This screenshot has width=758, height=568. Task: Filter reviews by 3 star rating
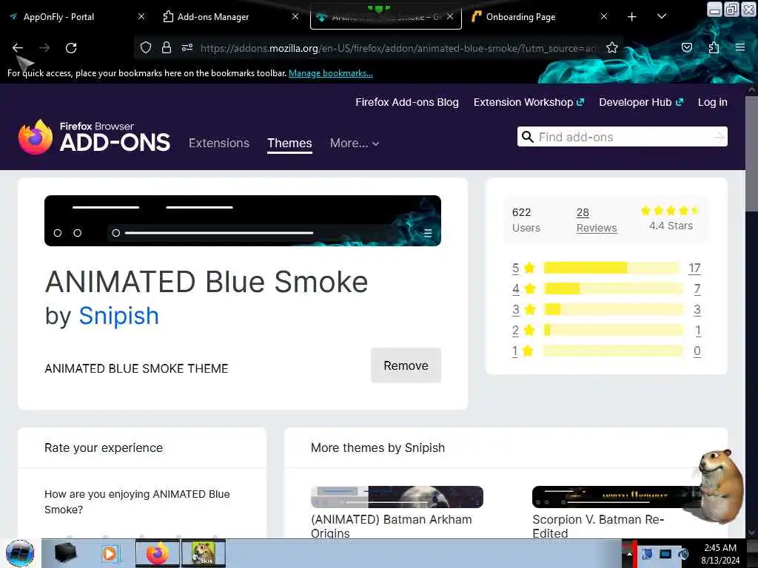(523, 309)
